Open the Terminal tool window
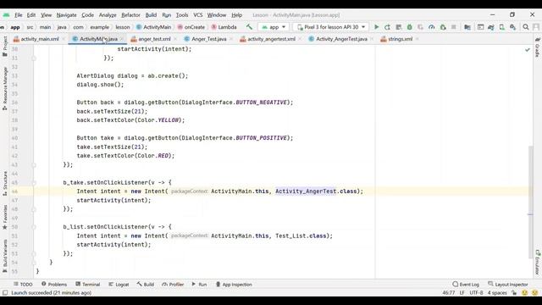This screenshot has height=305, width=542. point(88,285)
